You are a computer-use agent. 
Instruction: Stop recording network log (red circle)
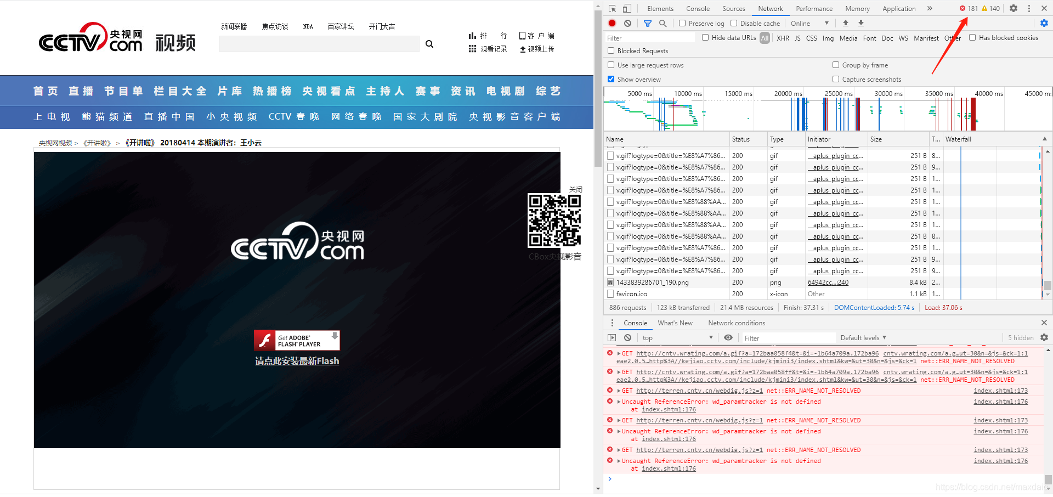(x=612, y=23)
